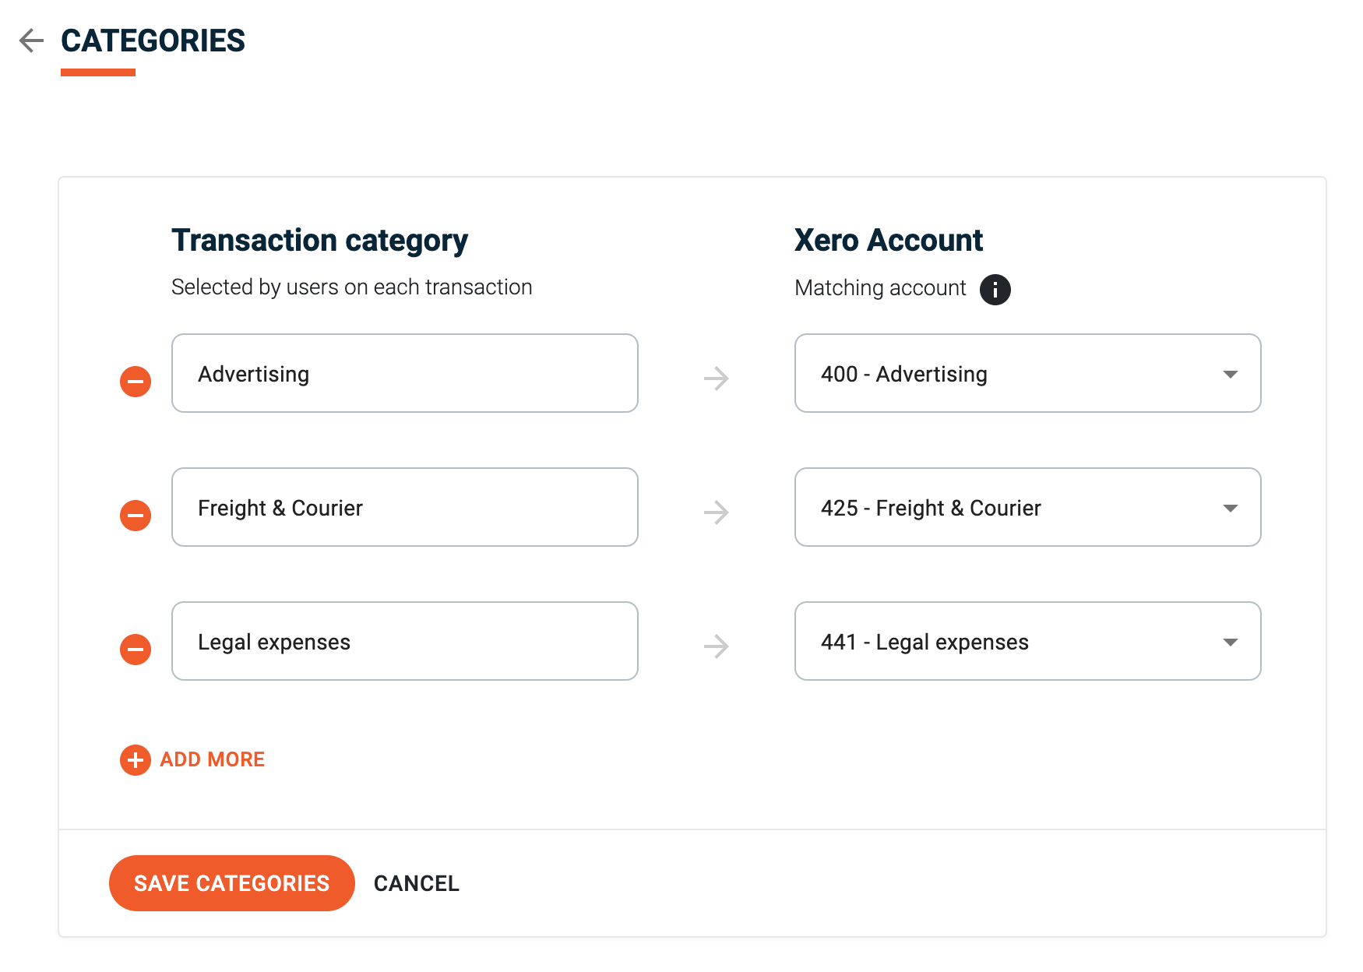Click inside the Legal expenses text field
The width and height of the screenshot is (1363, 972).
click(404, 642)
